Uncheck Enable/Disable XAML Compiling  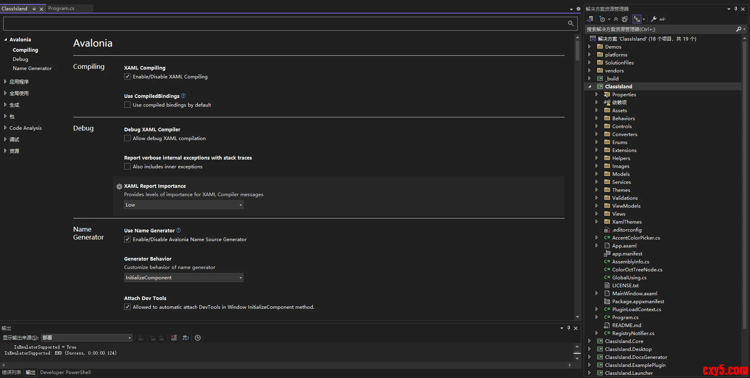(x=127, y=76)
